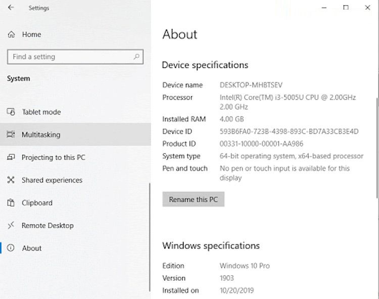Click the Find a setting search box
379x299 pixels.
(x=75, y=57)
